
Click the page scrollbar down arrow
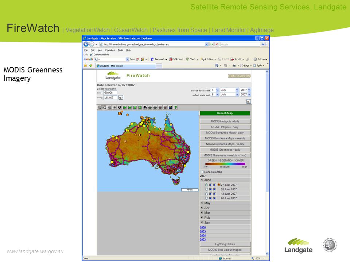267,254
